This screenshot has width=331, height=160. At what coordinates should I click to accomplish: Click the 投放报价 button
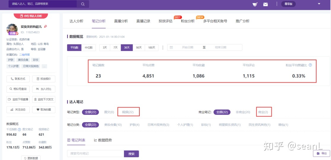coord(44,79)
